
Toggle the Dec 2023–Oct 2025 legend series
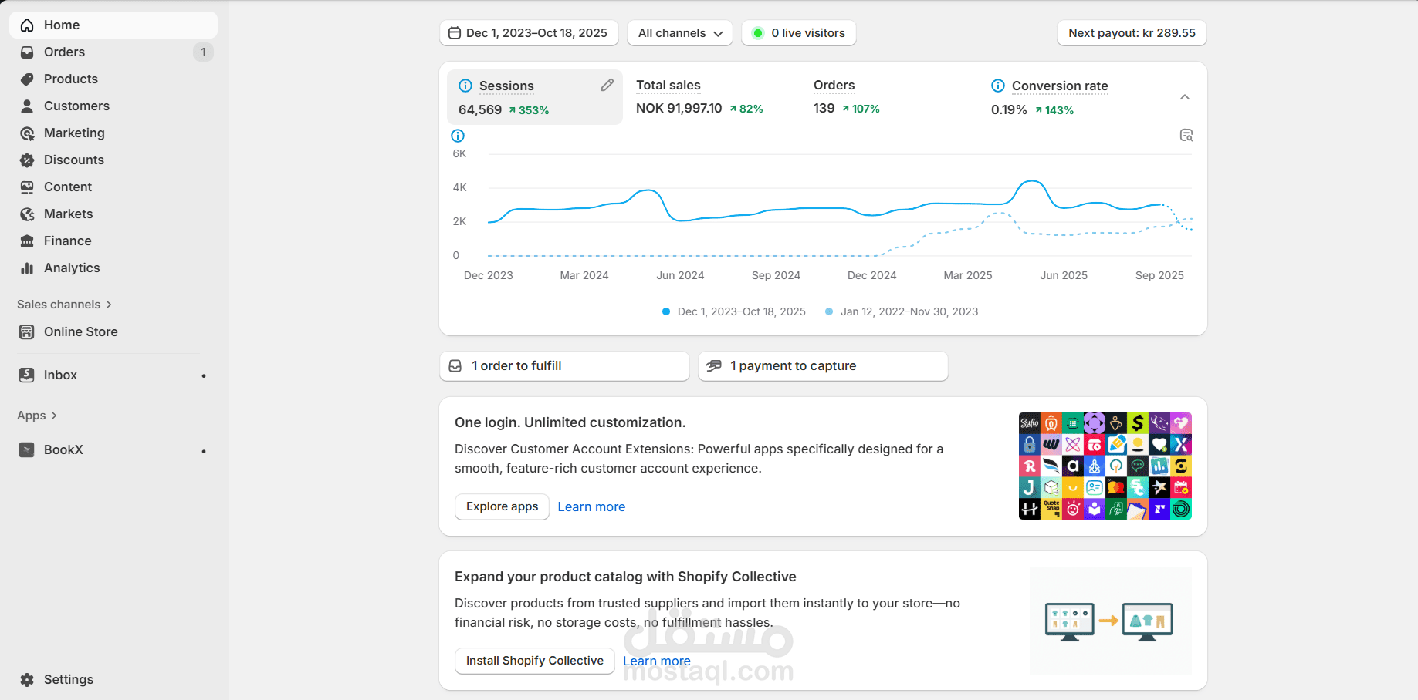[x=734, y=311]
